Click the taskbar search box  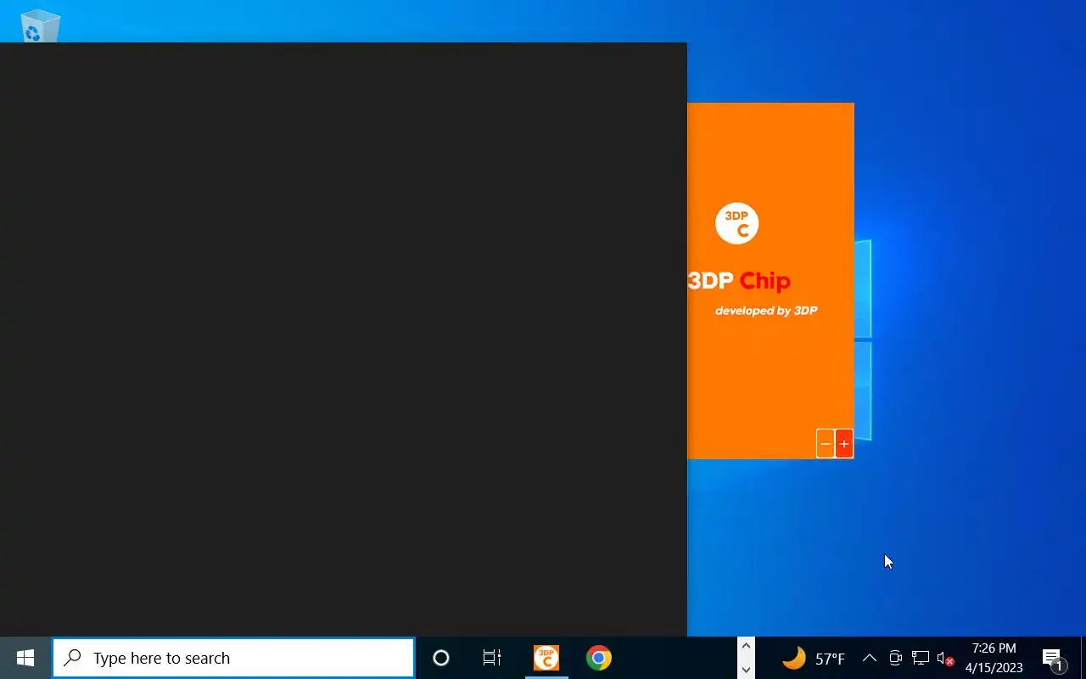point(233,658)
